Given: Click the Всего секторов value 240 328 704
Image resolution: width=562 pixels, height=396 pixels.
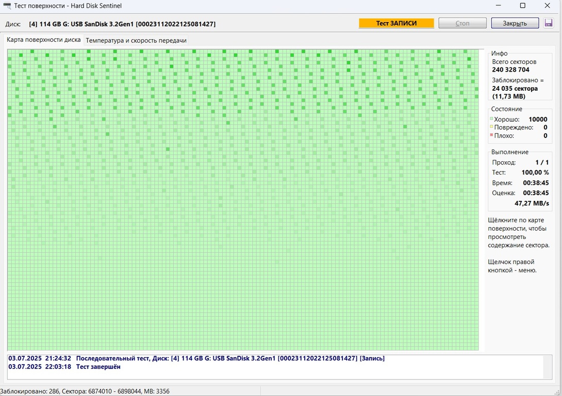Looking at the screenshot, I should pyautogui.click(x=510, y=70).
